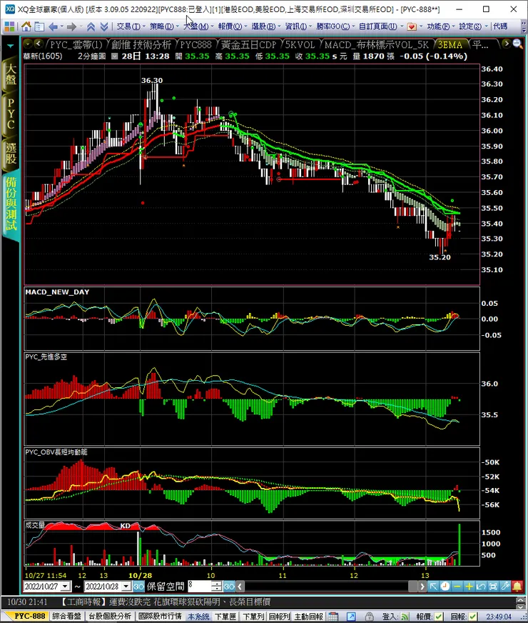Switch to the 5KVOL tab
528x623 pixels.
point(300,45)
